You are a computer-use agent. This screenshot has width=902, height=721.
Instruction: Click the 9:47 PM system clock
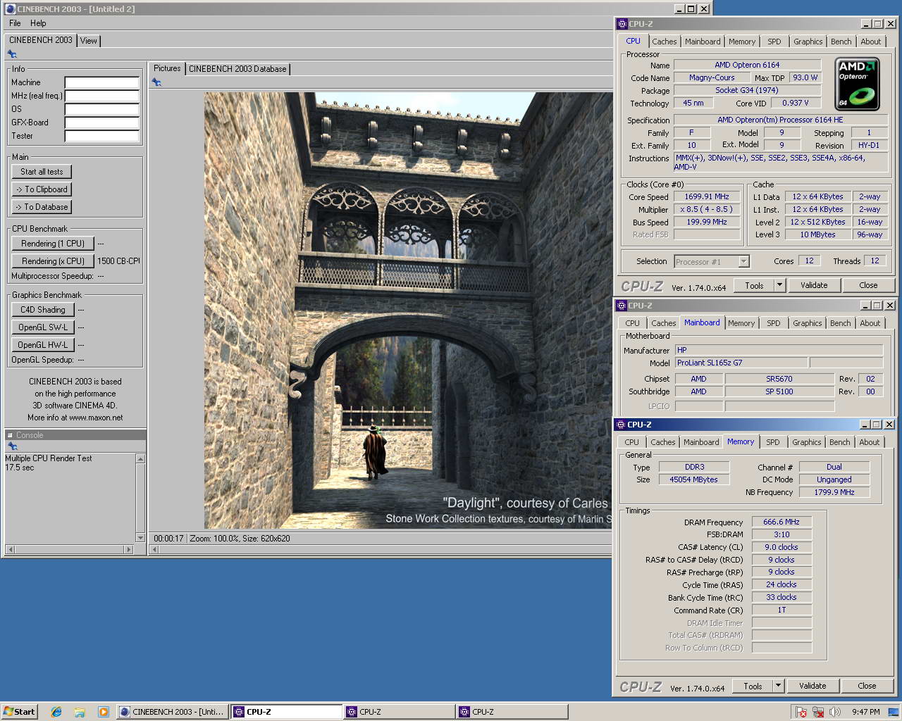pyautogui.click(x=865, y=712)
